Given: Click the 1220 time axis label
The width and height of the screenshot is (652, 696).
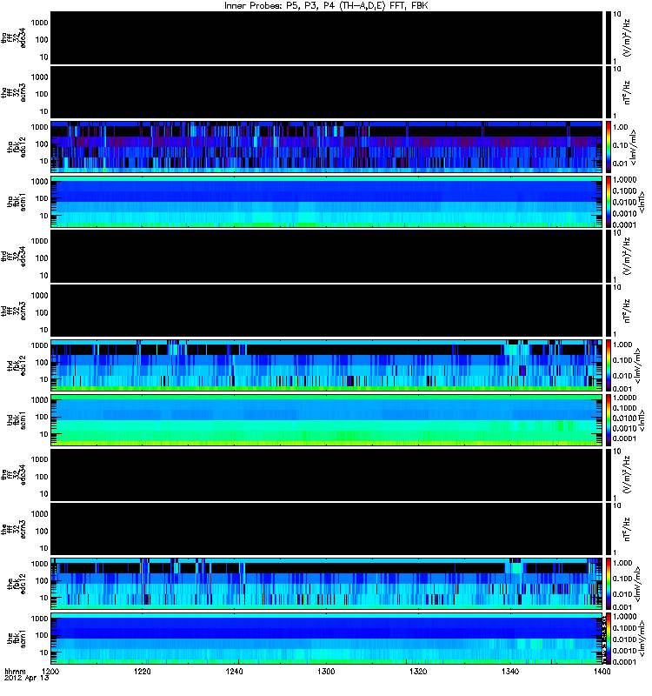Looking at the screenshot, I should [143, 671].
